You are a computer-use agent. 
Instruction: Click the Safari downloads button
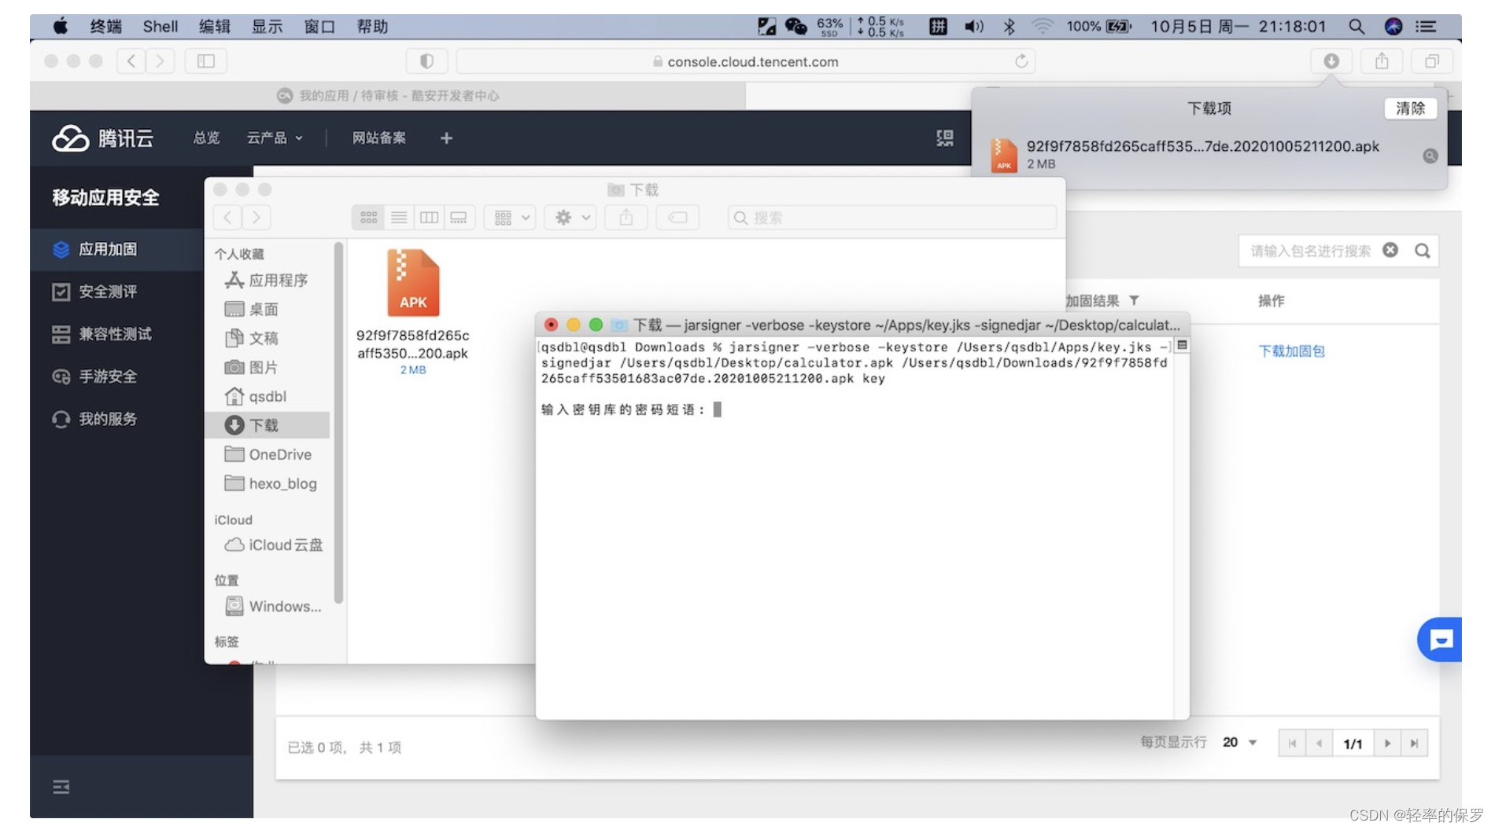(x=1331, y=61)
